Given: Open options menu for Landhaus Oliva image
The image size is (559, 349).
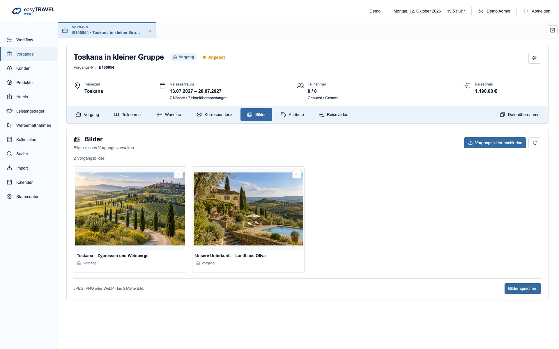Looking at the screenshot, I should pyautogui.click(x=297, y=174).
